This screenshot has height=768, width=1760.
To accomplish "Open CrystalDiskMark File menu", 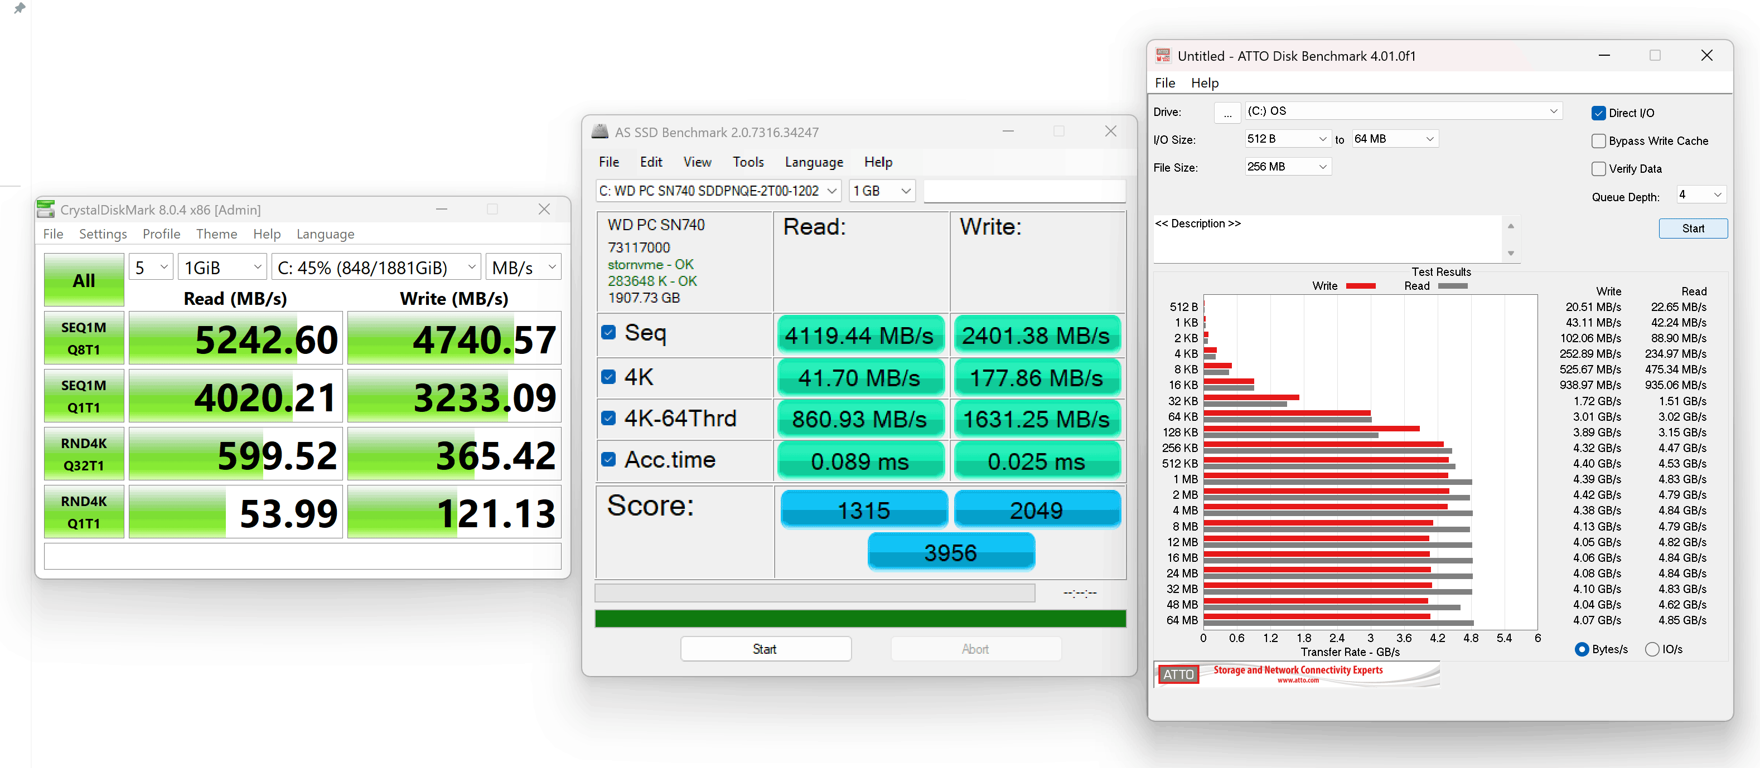I will [54, 234].
